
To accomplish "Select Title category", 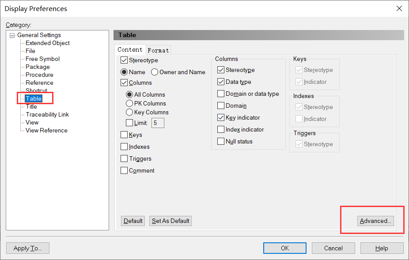I will (x=31, y=107).
